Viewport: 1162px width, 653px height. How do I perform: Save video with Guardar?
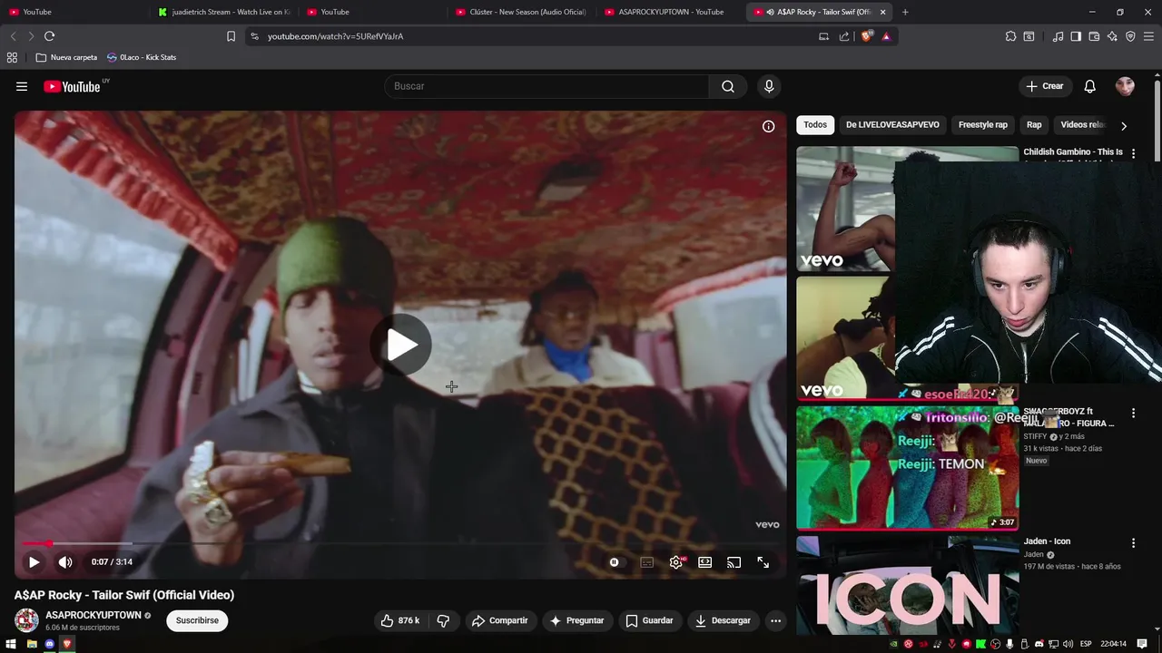coord(650,620)
